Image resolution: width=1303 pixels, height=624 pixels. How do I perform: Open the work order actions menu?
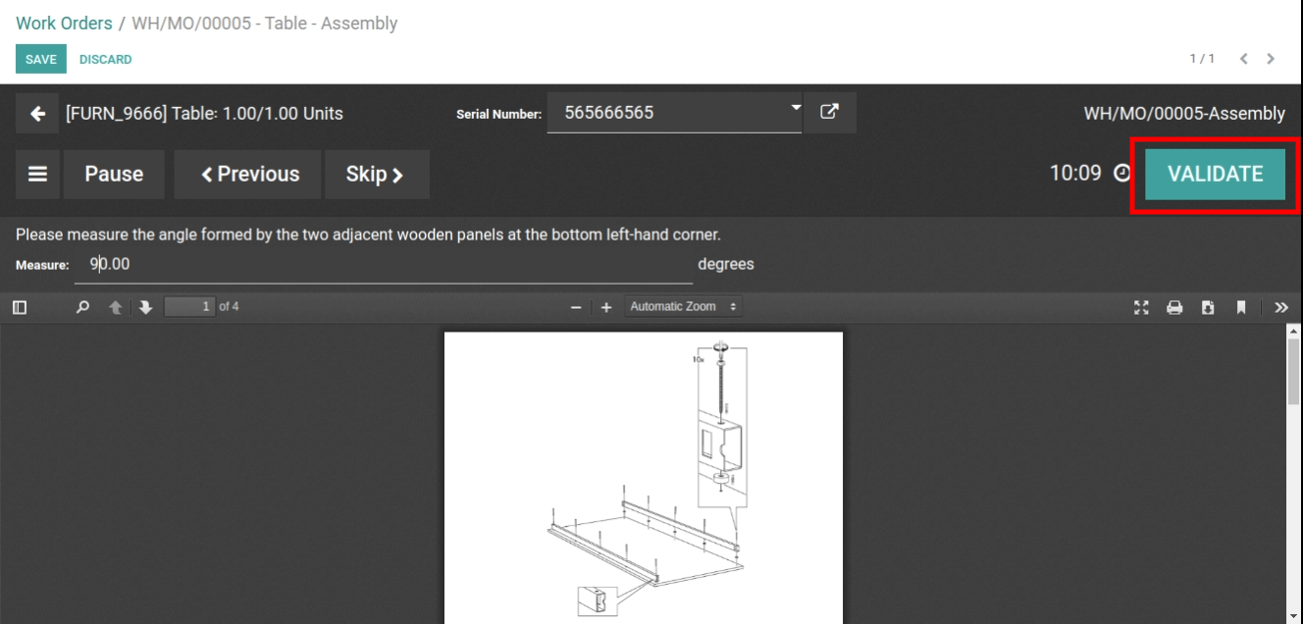(x=37, y=174)
